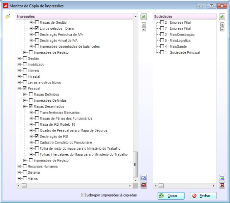Click deselect-all red X icon for Sociedades
This screenshot has height=203, width=230.
click(x=222, y=185)
